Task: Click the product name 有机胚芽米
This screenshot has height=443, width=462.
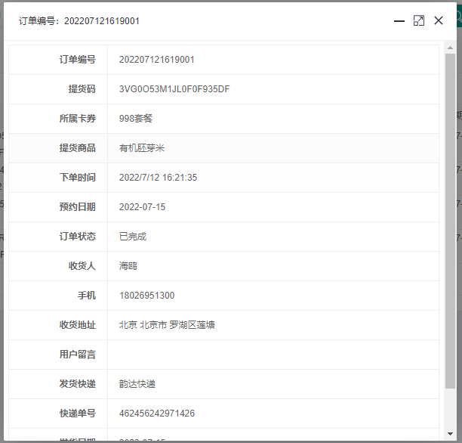Action: (x=141, y=148)
